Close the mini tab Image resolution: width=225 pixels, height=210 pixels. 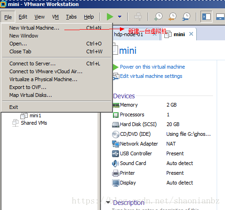pos(191,34)
